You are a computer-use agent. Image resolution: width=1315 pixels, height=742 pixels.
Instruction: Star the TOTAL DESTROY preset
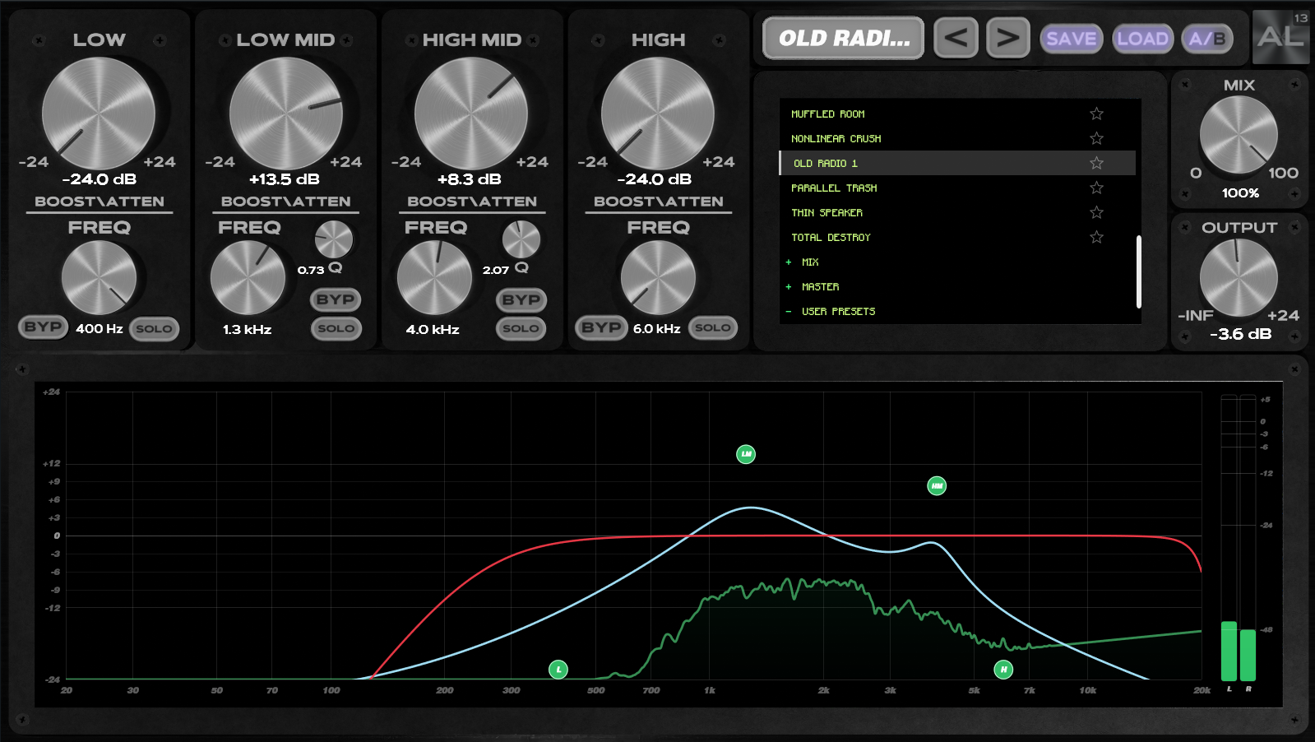(x=1096, y=237)
